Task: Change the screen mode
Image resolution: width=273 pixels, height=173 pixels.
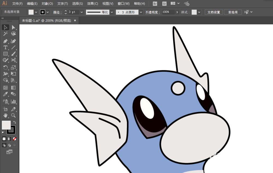Action: coord(9,152)
